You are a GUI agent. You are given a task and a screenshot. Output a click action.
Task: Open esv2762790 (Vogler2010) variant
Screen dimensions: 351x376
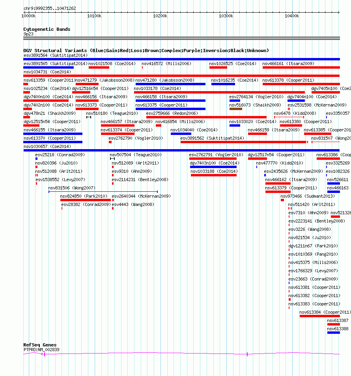(136, 138)
